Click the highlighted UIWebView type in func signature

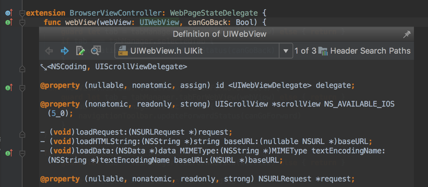click(x=159, y=22)
